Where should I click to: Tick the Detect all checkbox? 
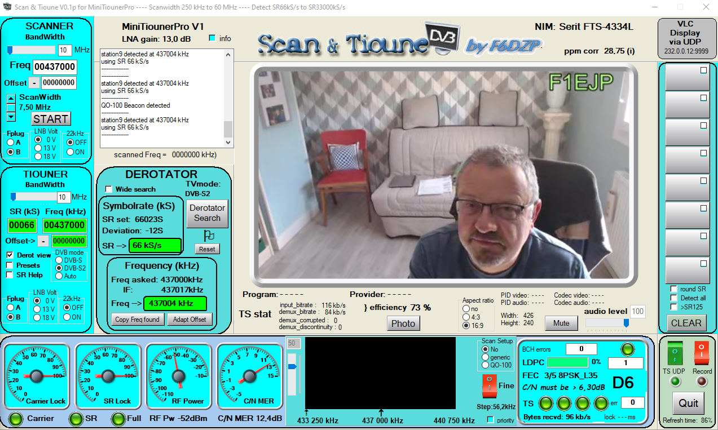tap(673, 298)
